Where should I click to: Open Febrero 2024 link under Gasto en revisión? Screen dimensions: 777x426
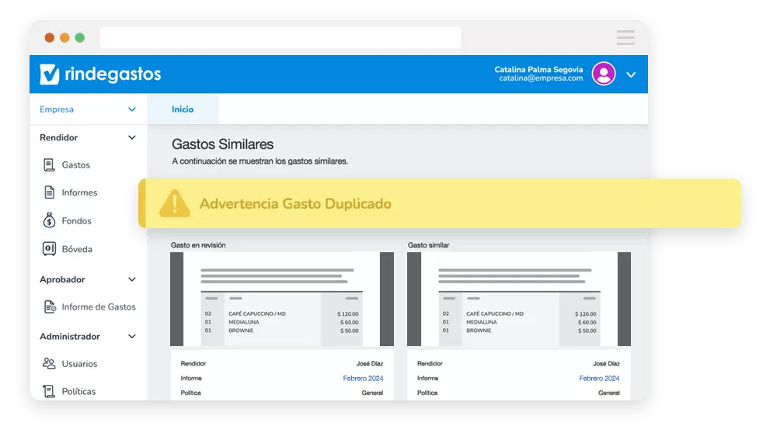pos(363,379)
